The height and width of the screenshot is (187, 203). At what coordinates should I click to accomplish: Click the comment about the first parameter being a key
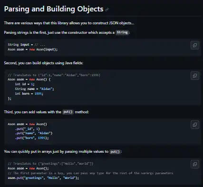(90, 173)
